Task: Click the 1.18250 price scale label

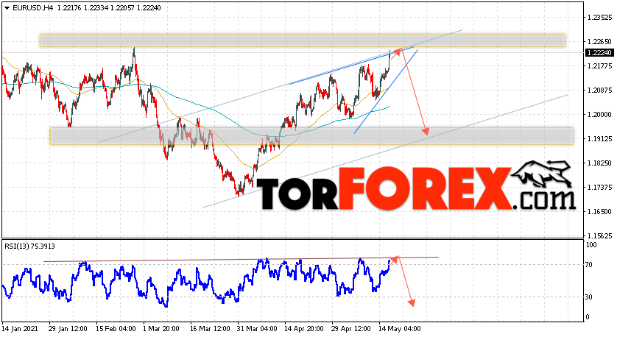Action: pos(599,163)
